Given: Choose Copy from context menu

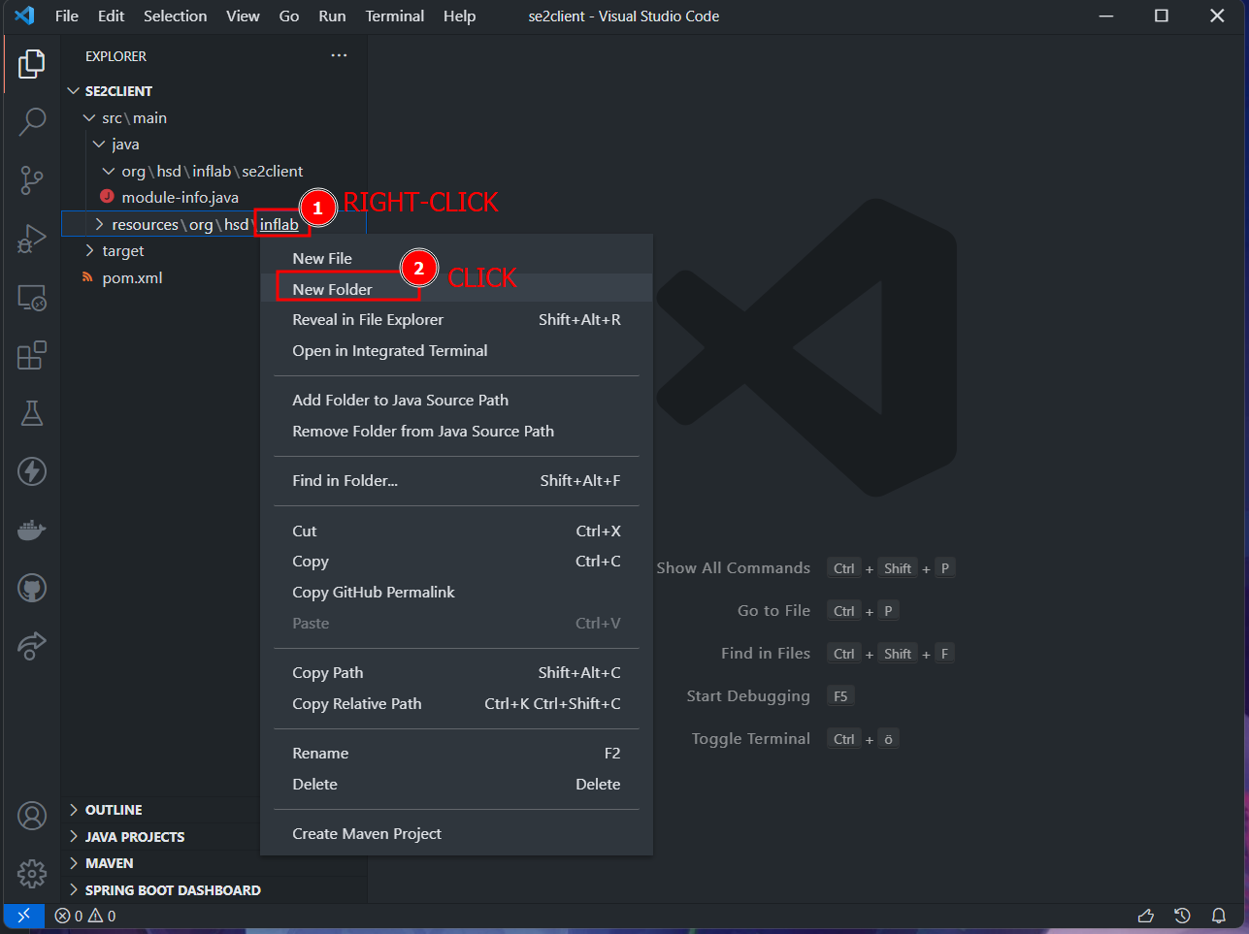Looking at the screenshot, I should point(456,562).
